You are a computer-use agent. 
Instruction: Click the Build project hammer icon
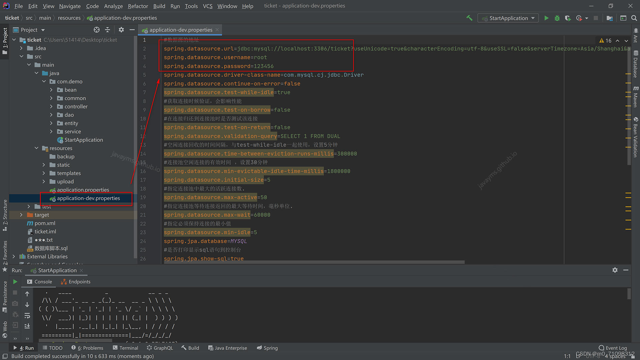[469, 18]
